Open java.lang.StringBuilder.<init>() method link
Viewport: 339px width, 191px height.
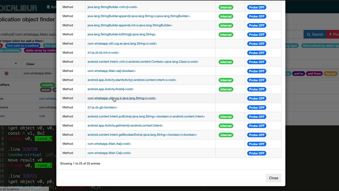113,7
